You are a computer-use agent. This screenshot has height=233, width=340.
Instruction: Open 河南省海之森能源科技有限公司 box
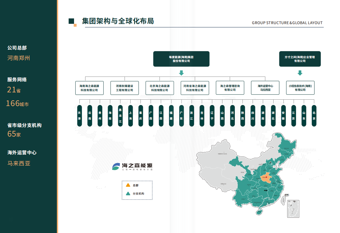point(195,88)
